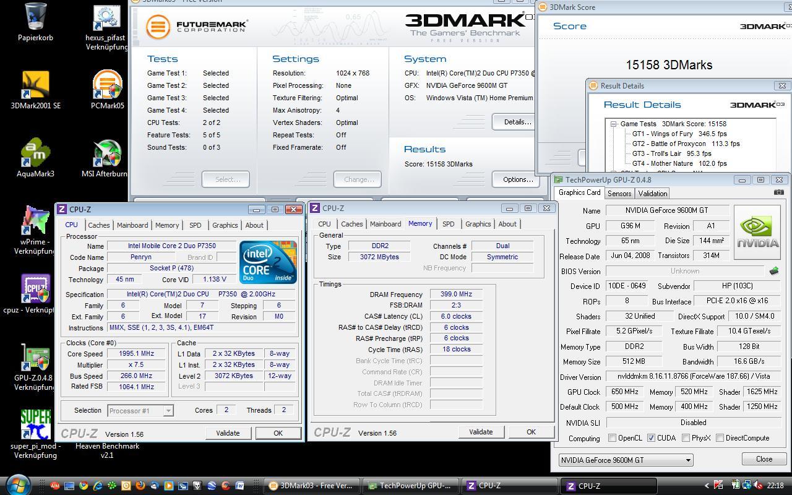The height and width of the screenshot is (495, 792).
Task: Open the Processor #1 selection dropdown
Action: point(140,410)
